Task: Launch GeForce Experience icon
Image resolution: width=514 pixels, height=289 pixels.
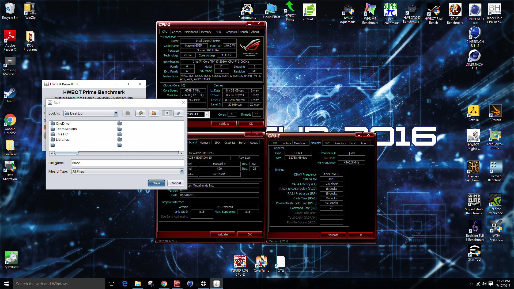Action: click(x=495, y=204)
